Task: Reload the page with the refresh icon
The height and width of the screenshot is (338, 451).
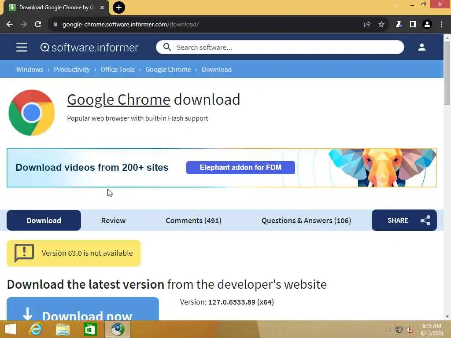Action: (38, 25)
